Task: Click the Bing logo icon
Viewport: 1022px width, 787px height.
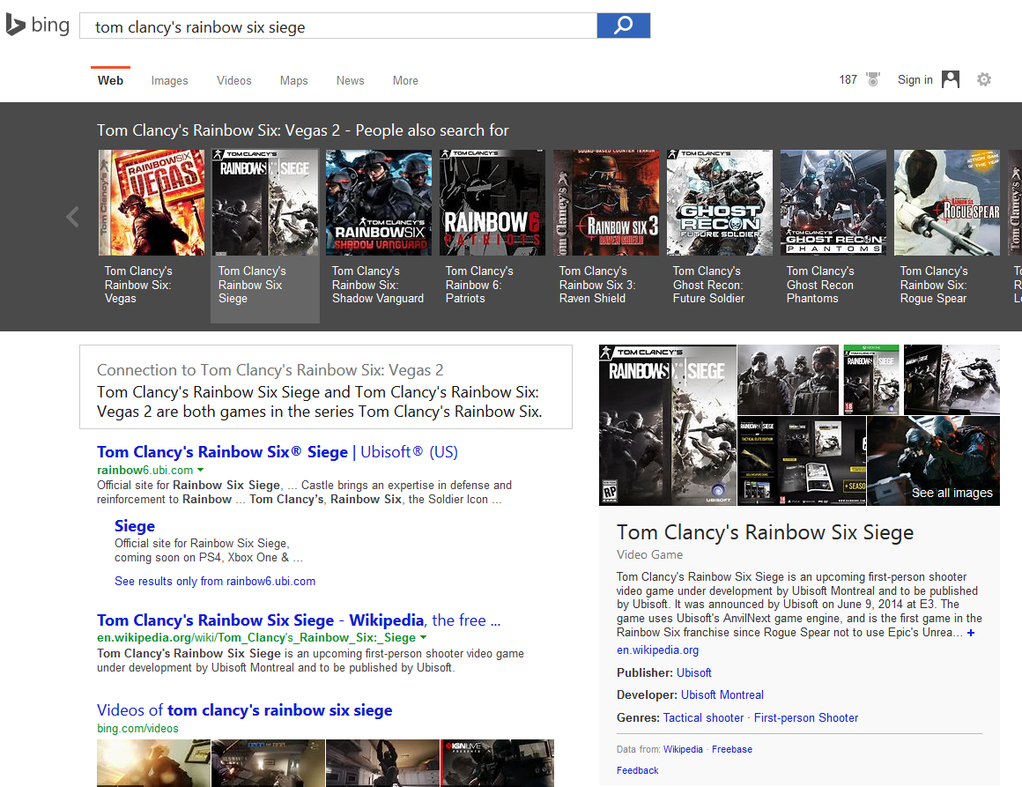Action: (x=16, y=26)
